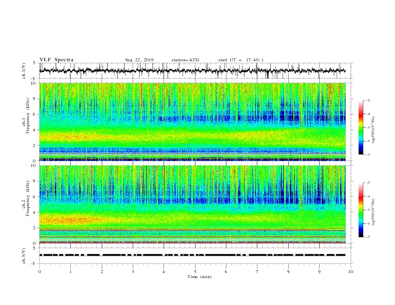Click the "-3" tick on ch.1 color bar

pos(368,100)
